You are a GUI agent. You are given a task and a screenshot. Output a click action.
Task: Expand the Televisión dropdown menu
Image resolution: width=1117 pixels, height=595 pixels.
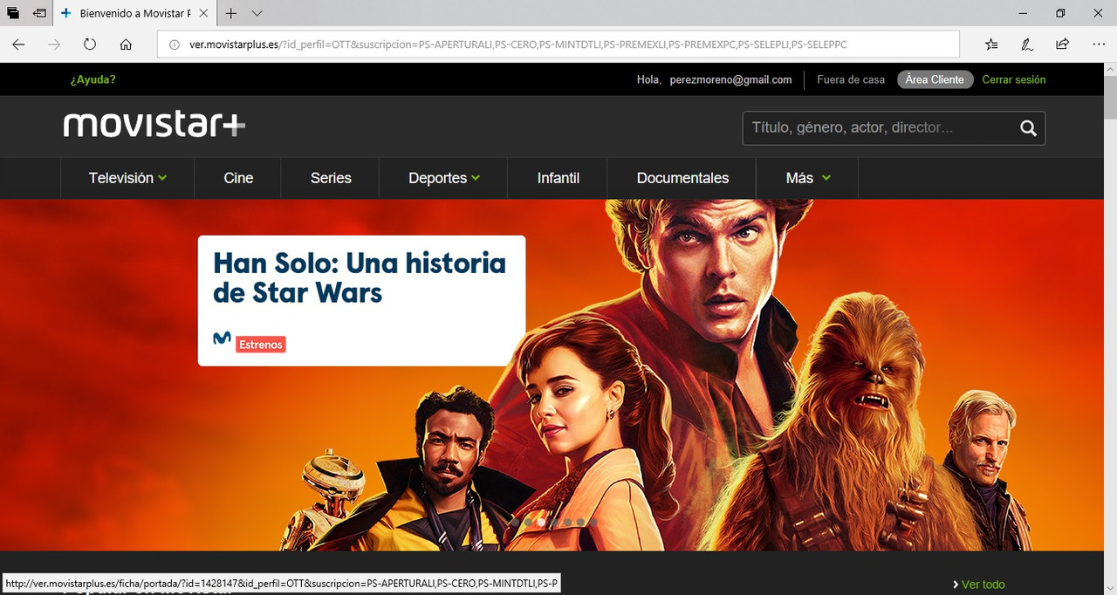coord(127,178)
